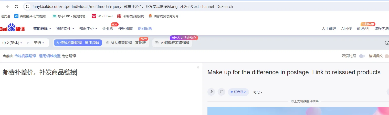Open site information icon in the address bar

pos(27,7)
